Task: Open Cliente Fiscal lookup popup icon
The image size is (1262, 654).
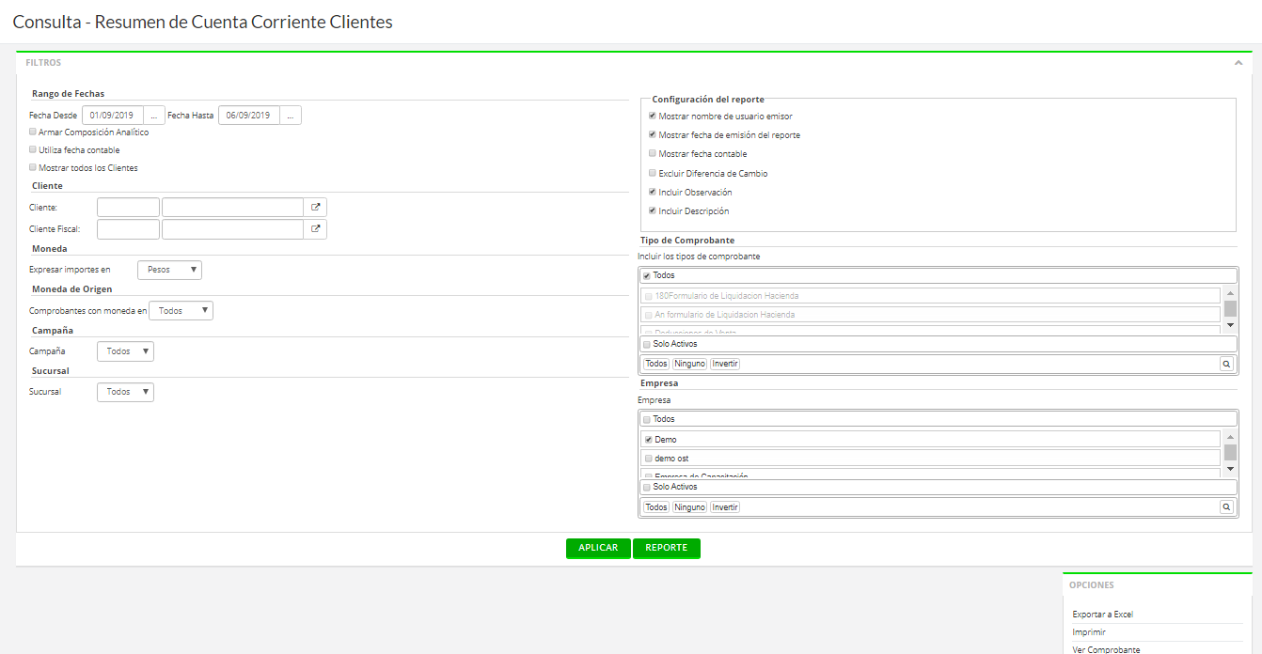Action: 315,229
